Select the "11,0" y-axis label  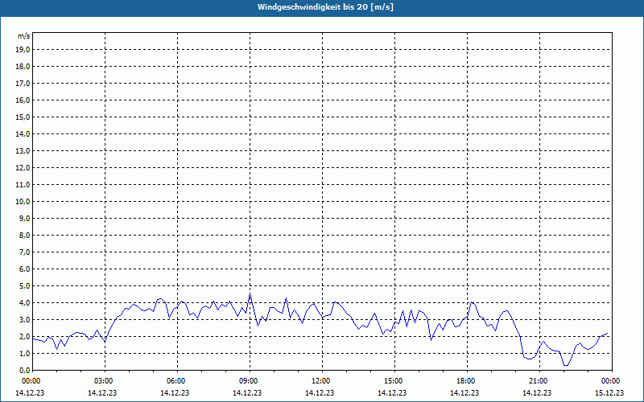23,185
